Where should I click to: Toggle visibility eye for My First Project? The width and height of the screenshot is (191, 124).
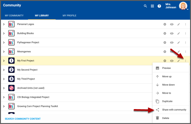coord(172,61)
